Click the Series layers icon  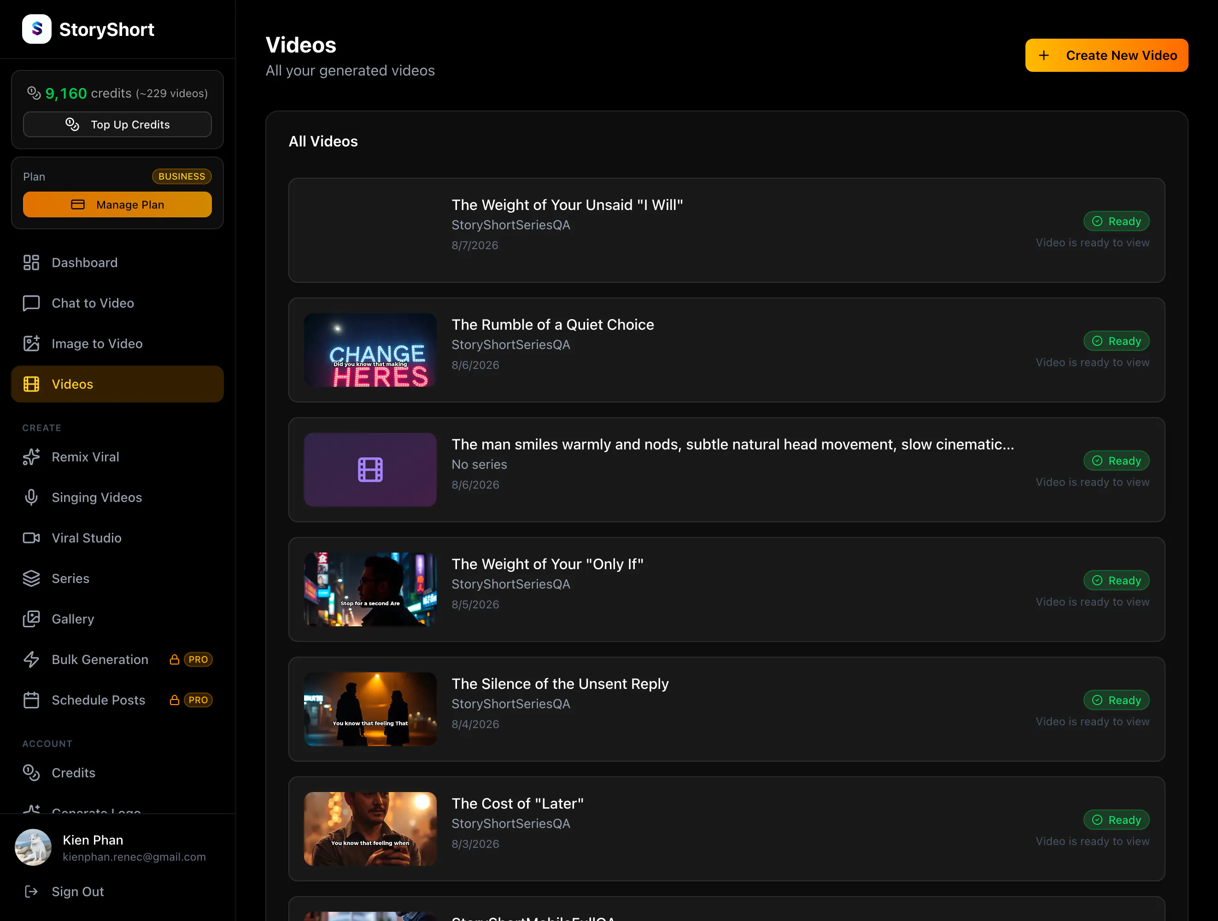click(x=31, y=578)
